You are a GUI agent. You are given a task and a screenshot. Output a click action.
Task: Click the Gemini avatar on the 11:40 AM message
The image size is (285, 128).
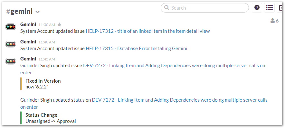11,44
